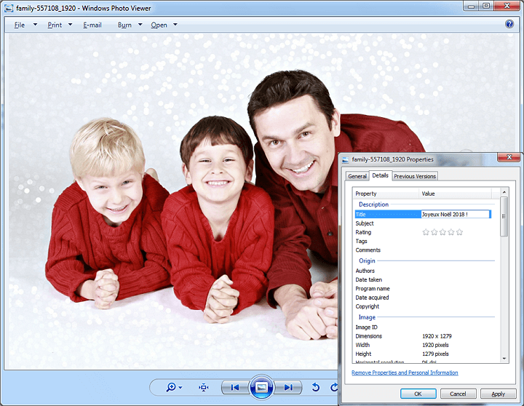Rotate the photo clockwise

334,387
